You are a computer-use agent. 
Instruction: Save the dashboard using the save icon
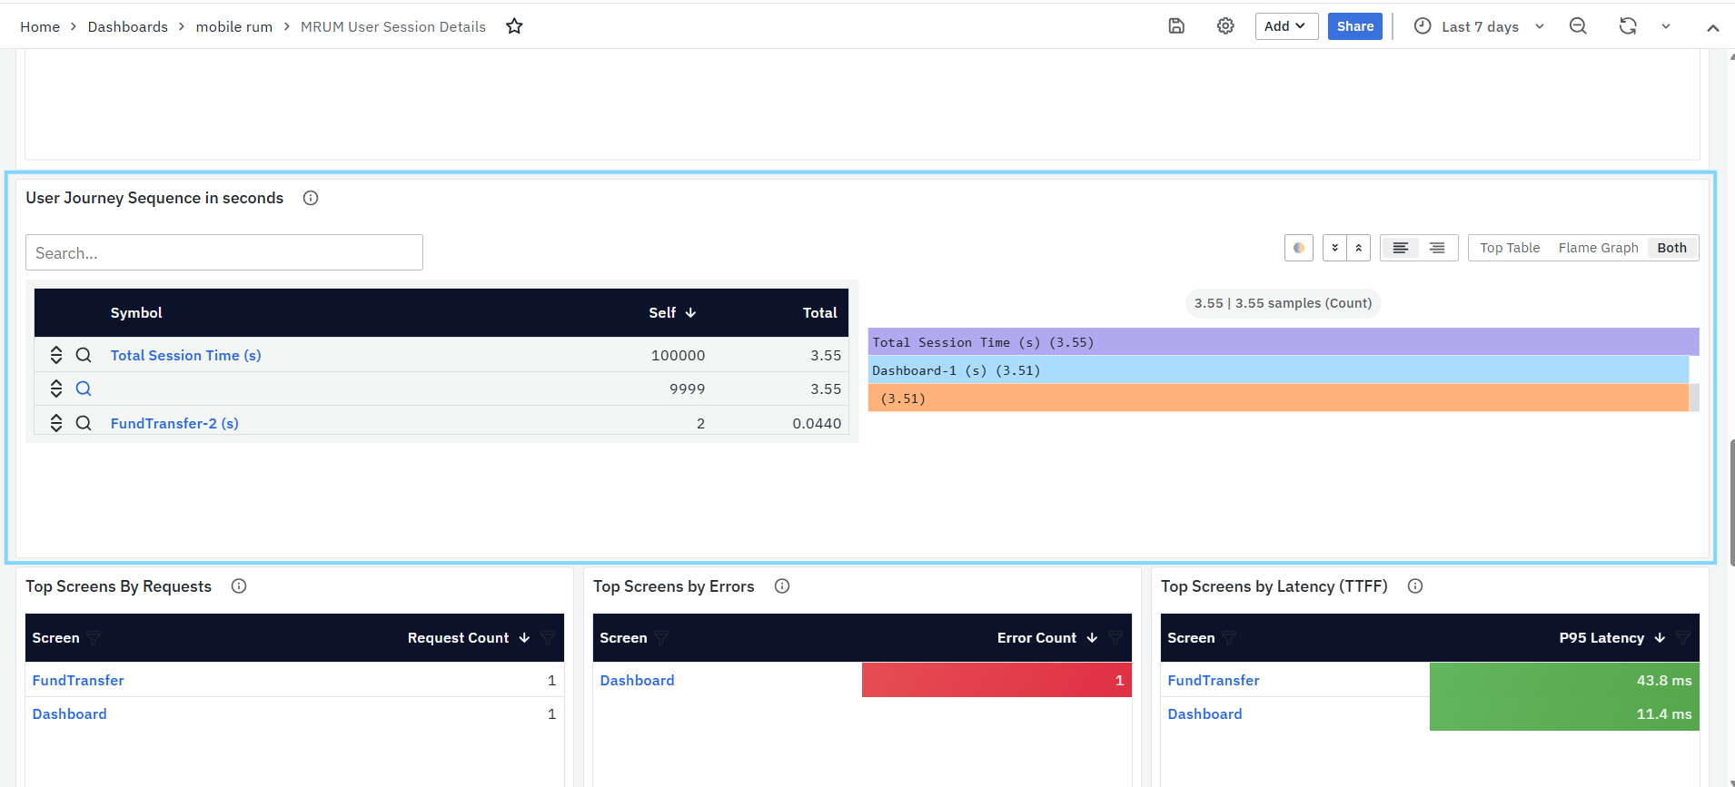pyautogui.click(x=1176, y=26)
